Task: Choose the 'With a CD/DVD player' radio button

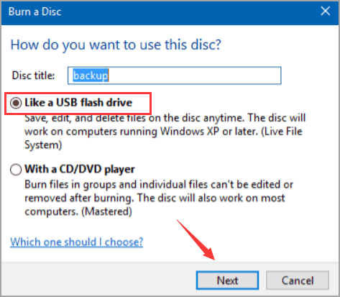Action: tap(16, 170)
